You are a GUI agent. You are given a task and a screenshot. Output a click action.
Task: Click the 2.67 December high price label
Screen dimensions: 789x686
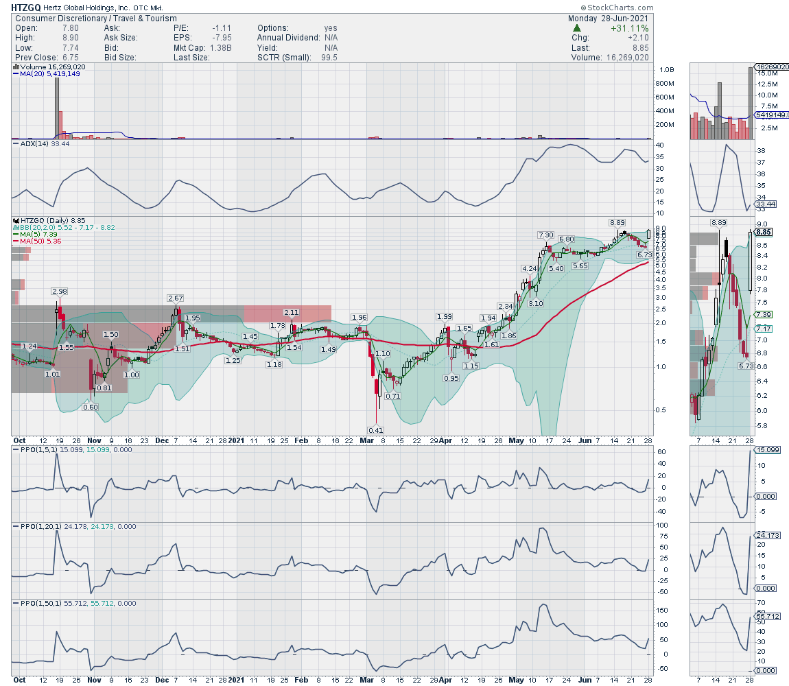point(176,298)
